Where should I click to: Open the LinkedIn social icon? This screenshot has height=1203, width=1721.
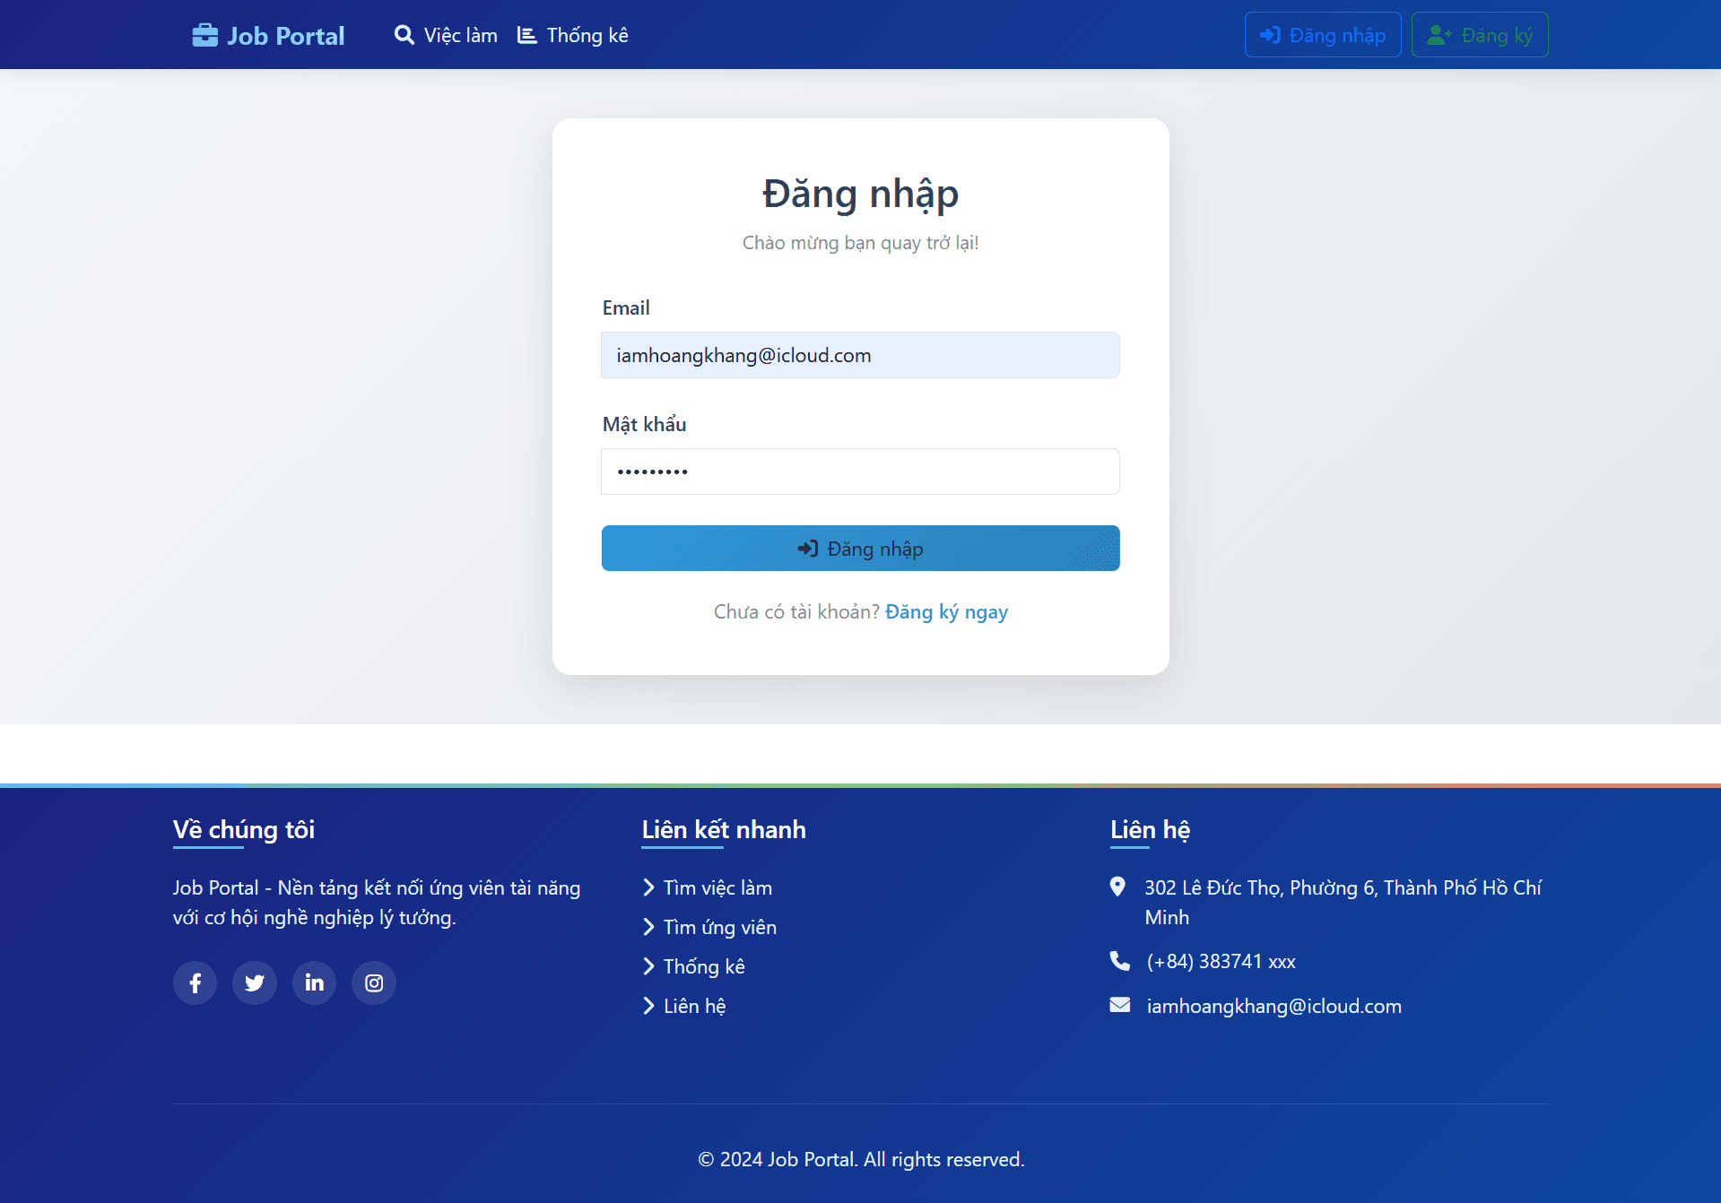click(314, 982)
